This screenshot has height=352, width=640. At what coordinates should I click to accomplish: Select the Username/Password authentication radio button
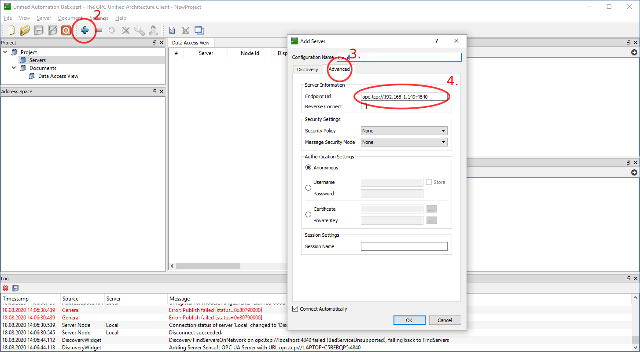308,188
